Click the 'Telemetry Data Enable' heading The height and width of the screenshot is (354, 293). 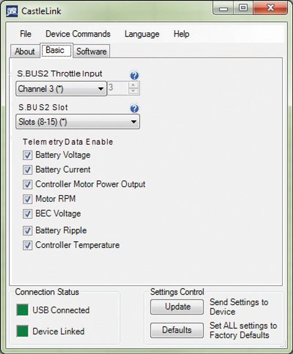(x=68, y=142)
